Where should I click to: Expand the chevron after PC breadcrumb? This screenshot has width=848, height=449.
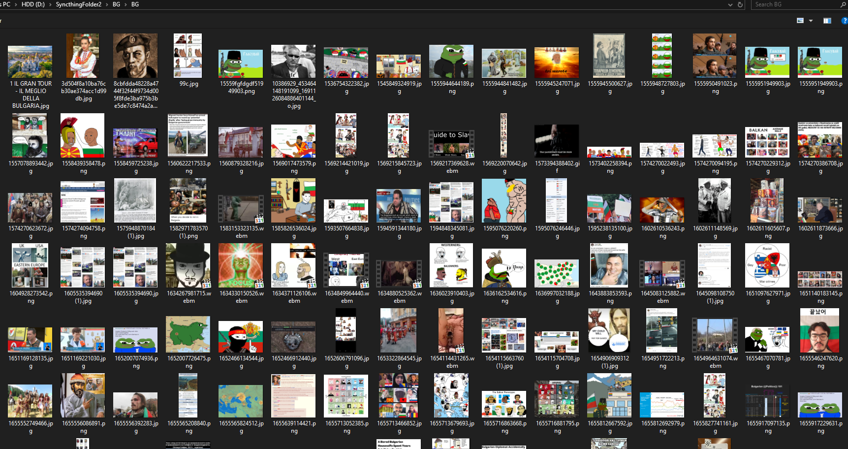16,4
